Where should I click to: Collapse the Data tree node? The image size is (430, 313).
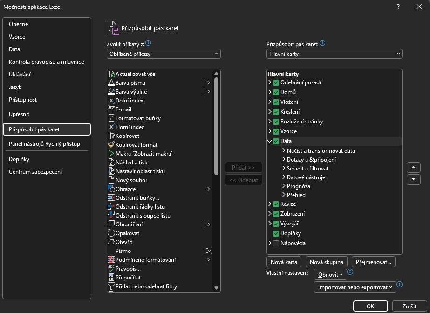point(270,141)
